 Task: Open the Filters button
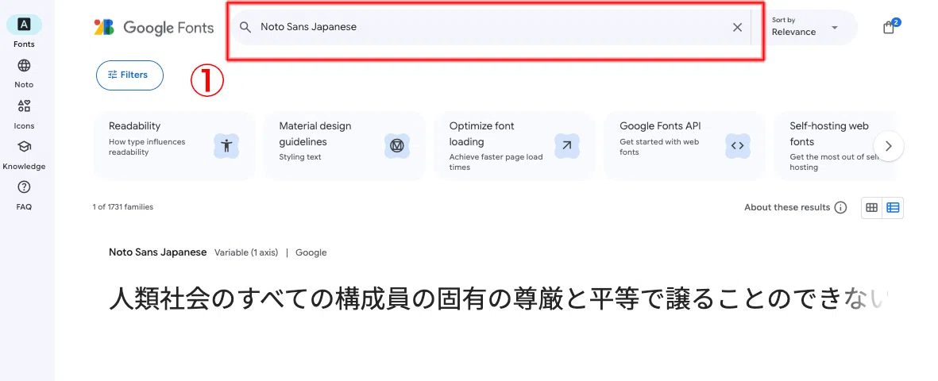(129, 75)
